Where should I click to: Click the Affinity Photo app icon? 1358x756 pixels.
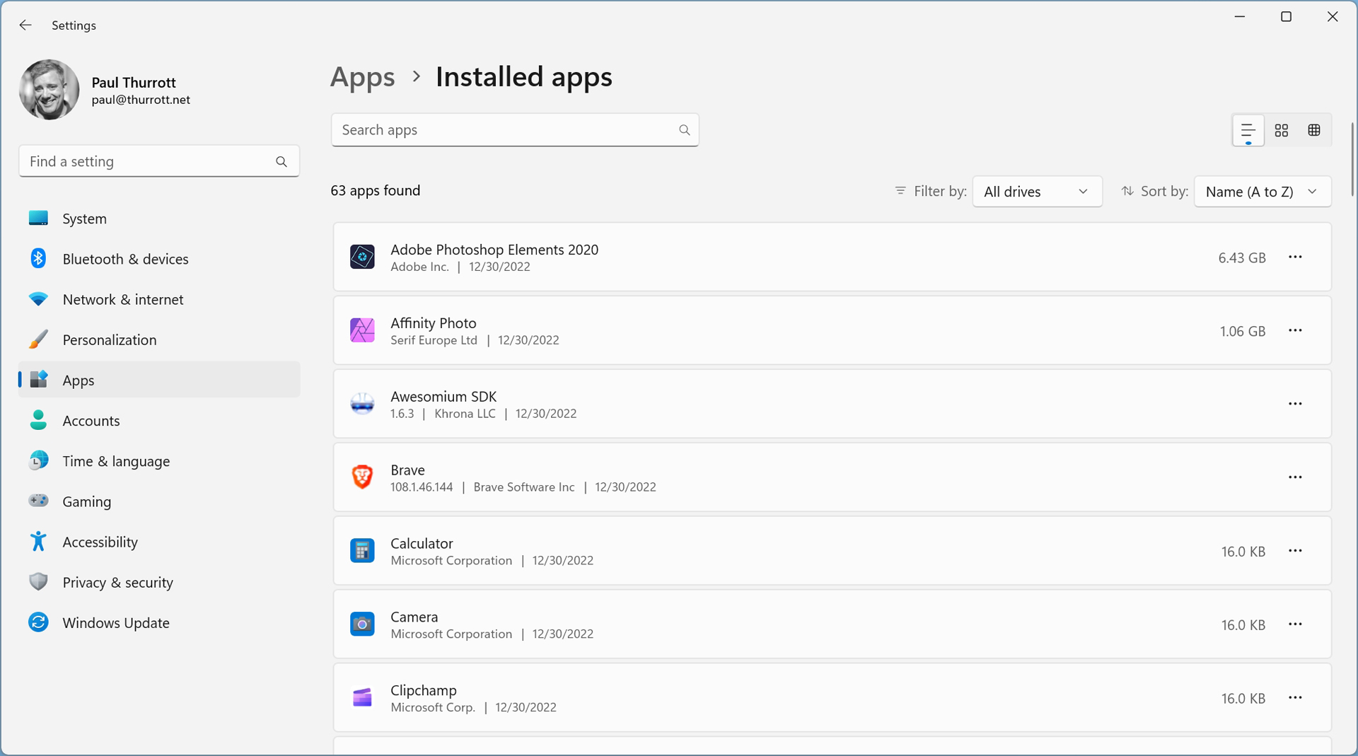(362, 330)
